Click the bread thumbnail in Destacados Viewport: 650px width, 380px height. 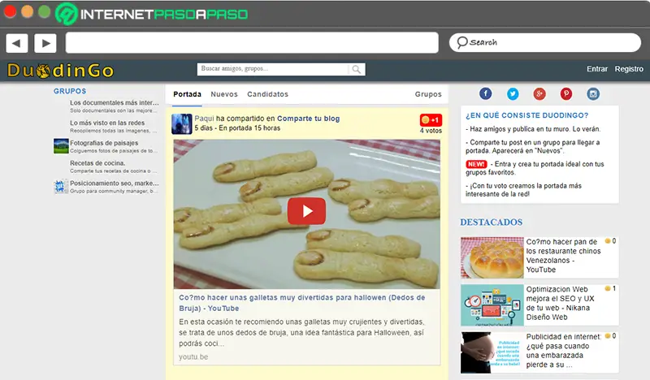click(492, 257)
